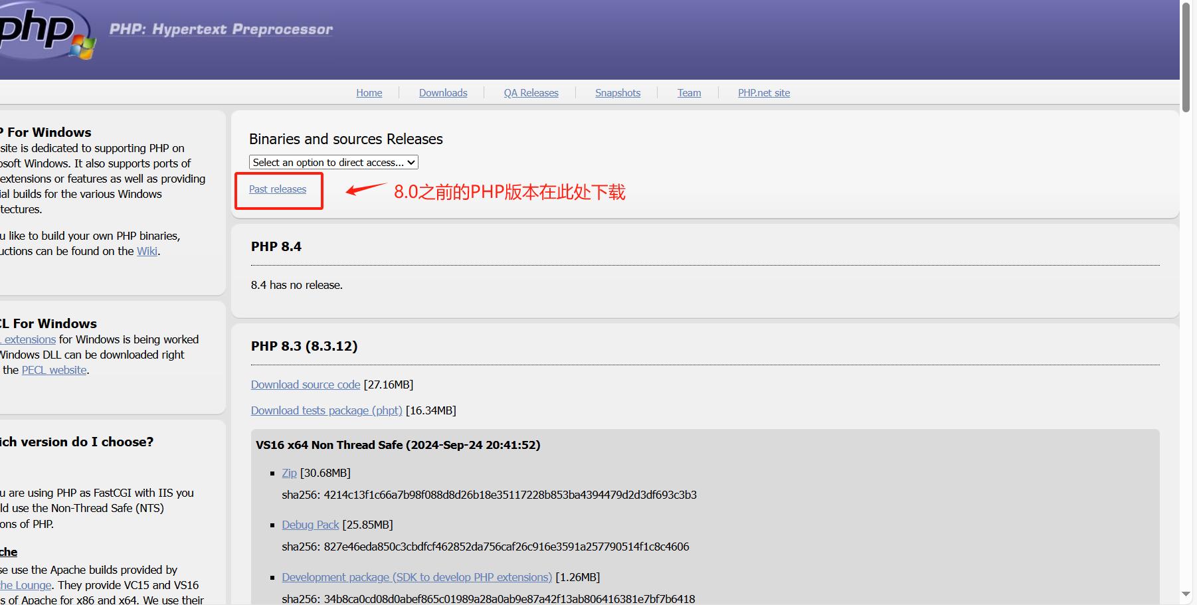
Task: Click the Apache Lounge link in sidebar
Action: pos(25,585)
